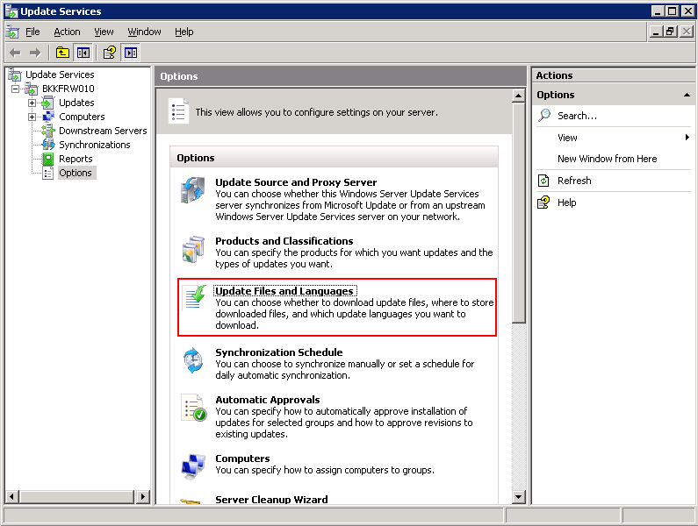Click the Automatic Approvals icon
Viewport: 698px width, 526px height.
tap(194, 408)
